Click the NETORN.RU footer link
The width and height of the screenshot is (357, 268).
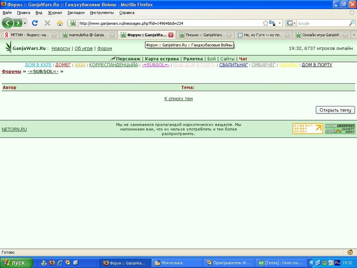click(14, 129)
